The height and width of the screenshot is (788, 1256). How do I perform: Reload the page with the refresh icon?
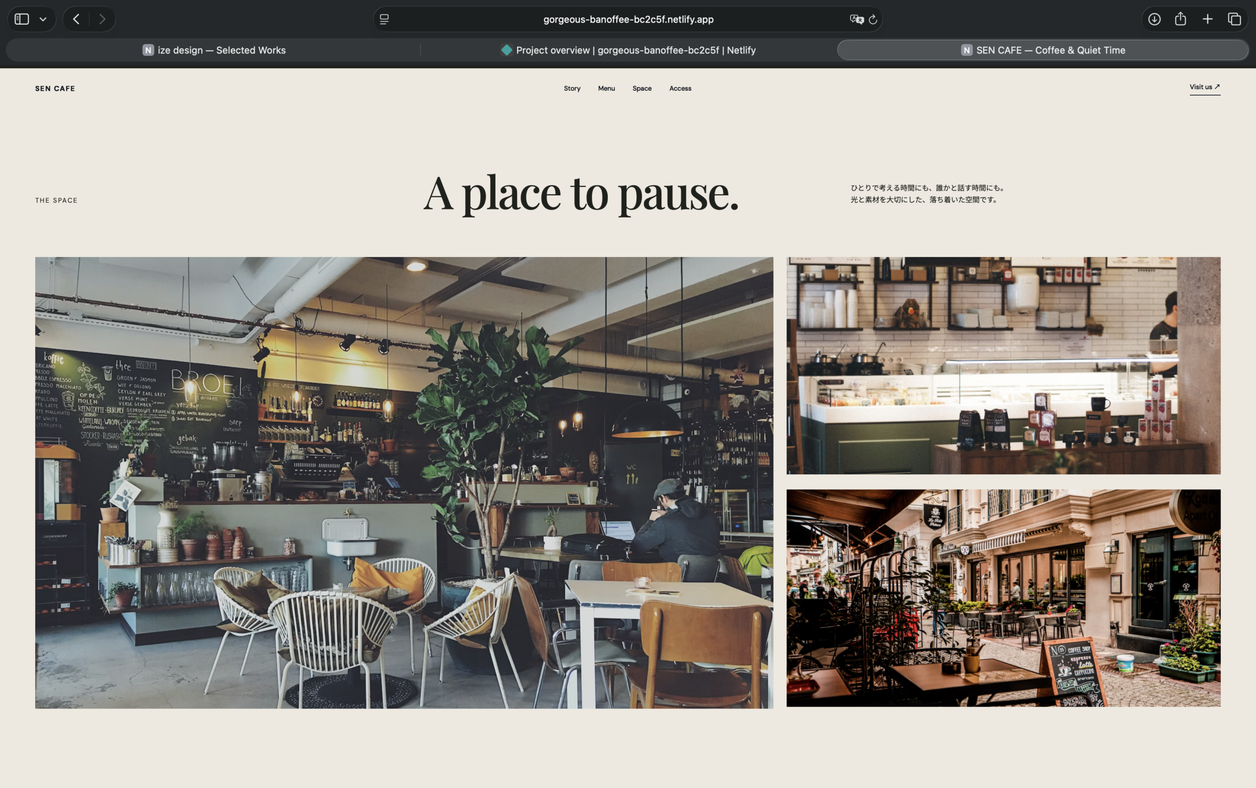873,19
